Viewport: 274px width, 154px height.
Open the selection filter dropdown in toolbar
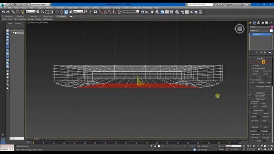[30, 12]
